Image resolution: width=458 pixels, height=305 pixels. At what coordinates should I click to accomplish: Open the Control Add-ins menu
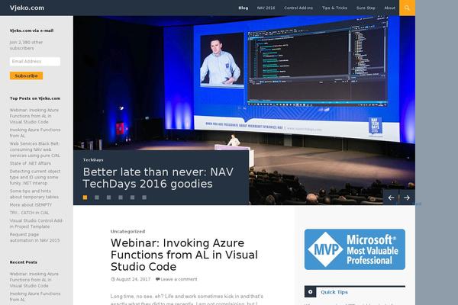point(298,8)
